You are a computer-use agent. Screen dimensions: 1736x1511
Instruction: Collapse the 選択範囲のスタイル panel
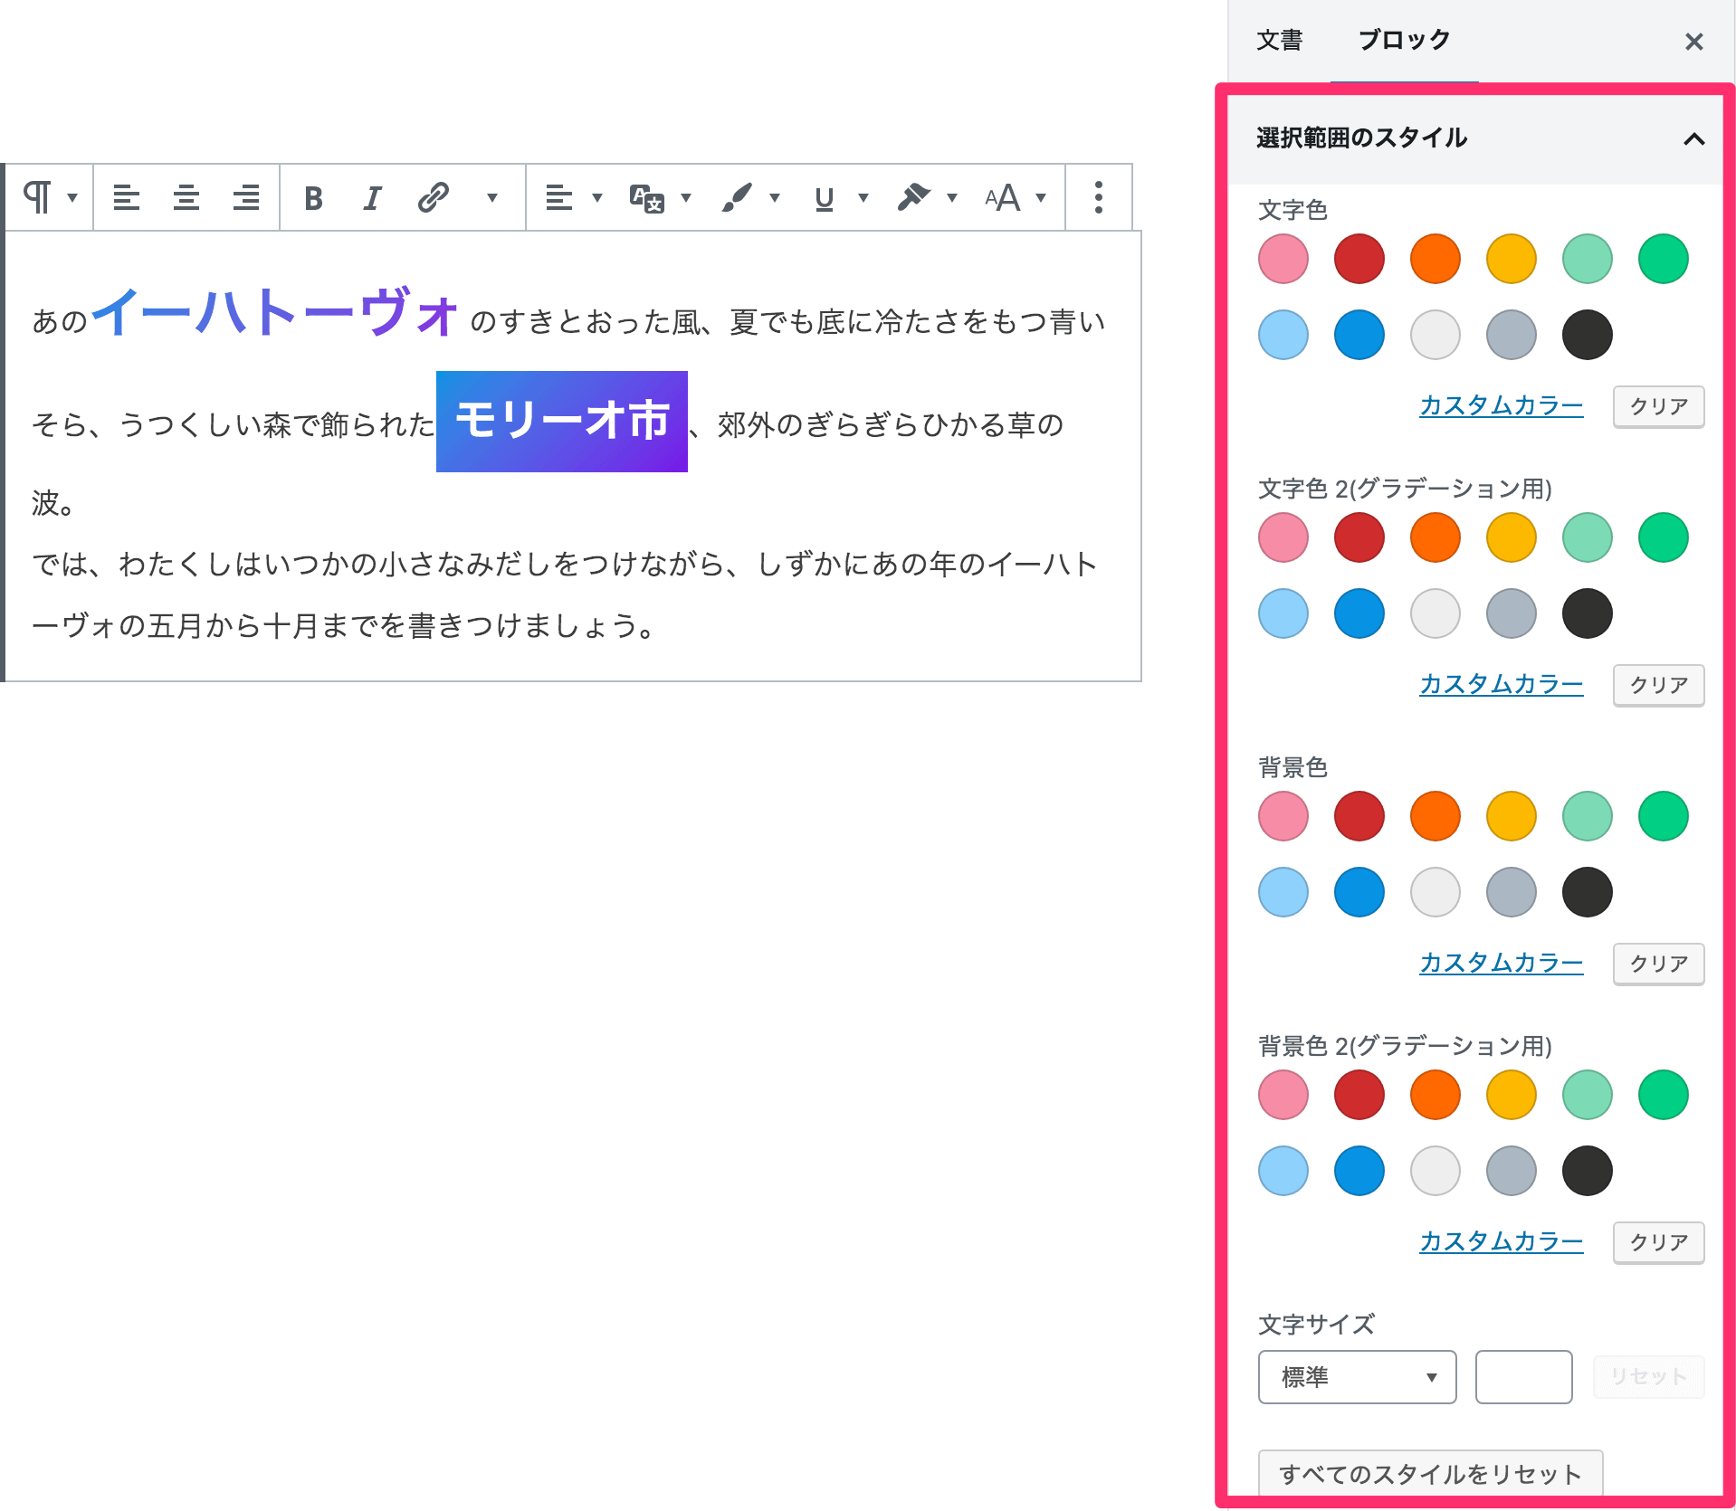click(1474, 138)
